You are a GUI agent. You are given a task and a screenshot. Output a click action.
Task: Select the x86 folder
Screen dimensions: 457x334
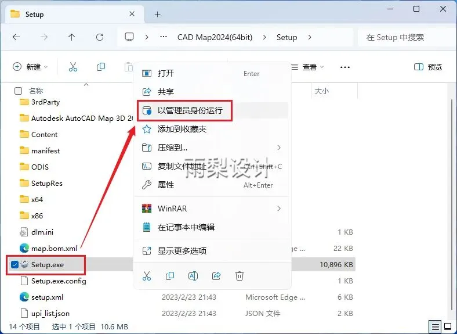coord(31,216)
